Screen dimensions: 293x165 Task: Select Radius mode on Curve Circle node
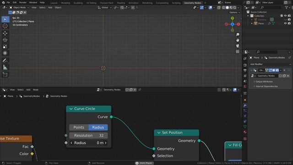(98, 127)
